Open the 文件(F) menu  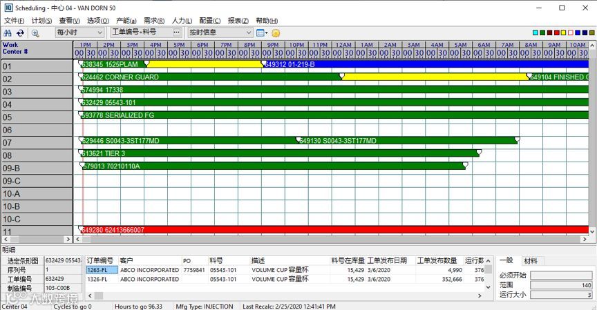pyautogui.click(x=14, y=21)
